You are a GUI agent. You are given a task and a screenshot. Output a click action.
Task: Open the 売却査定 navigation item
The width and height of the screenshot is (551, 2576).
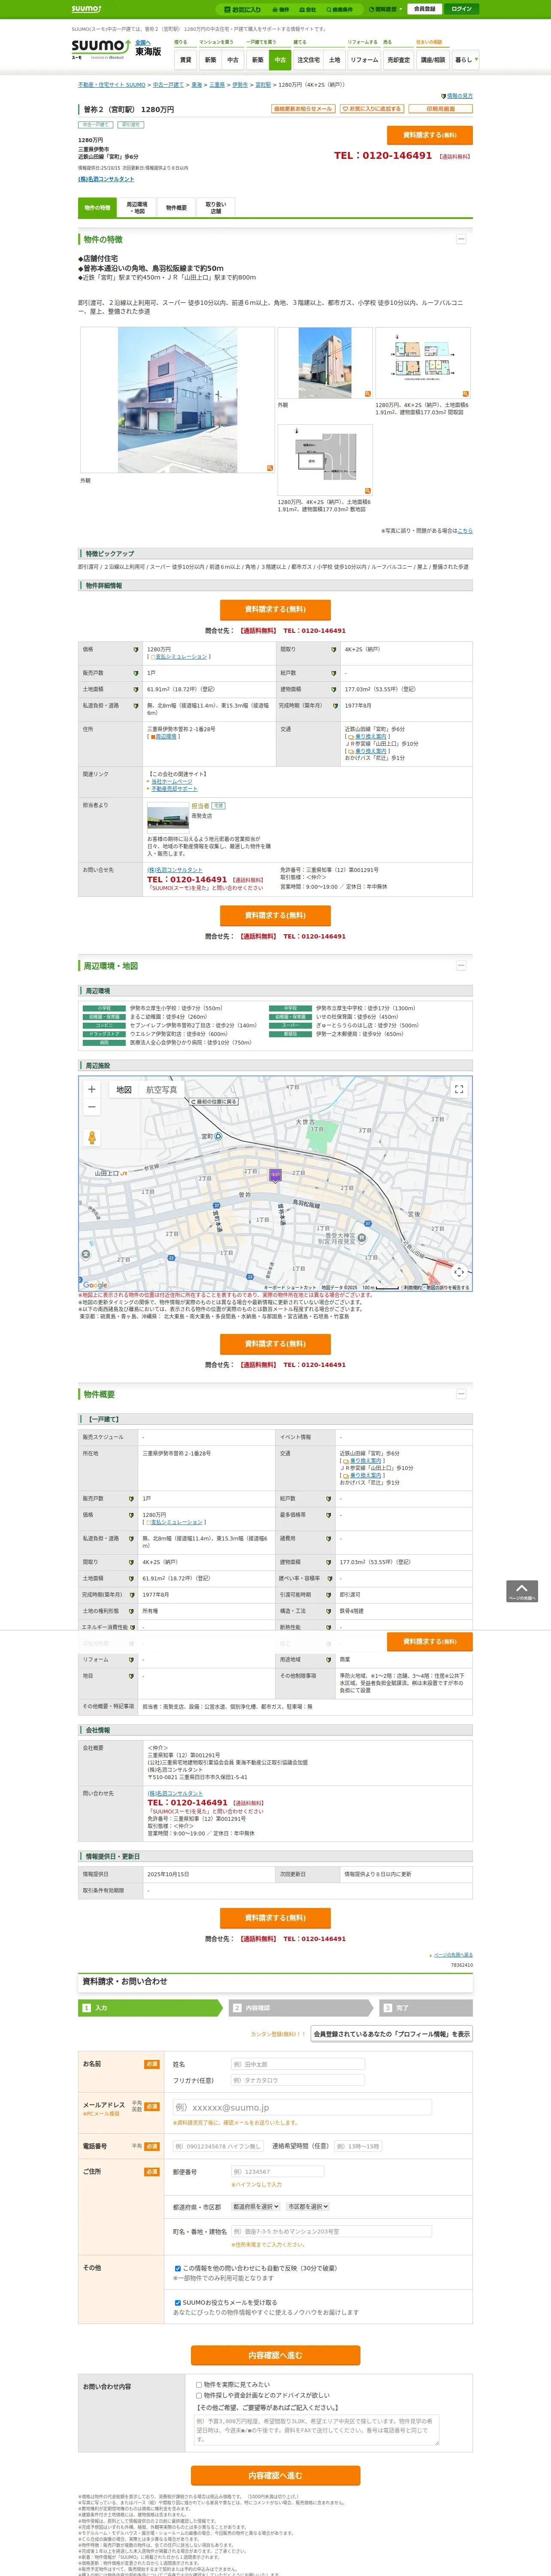tap(399, 60)
